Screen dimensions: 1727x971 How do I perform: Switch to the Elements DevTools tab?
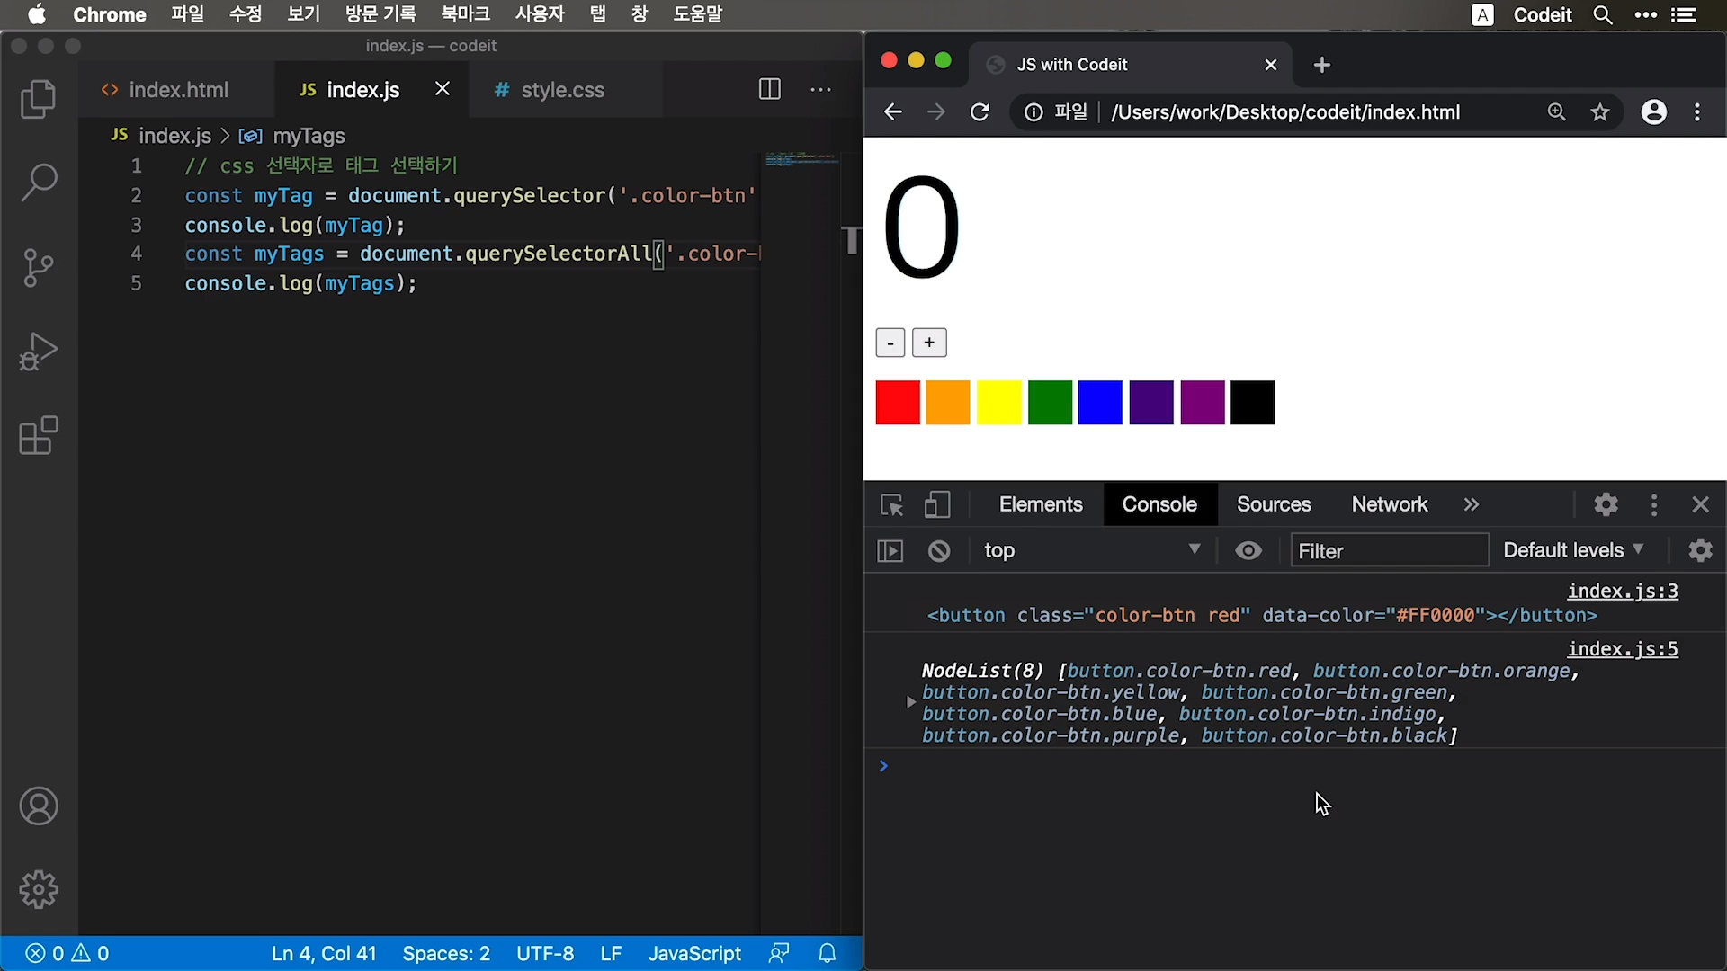pos(1041,504)
